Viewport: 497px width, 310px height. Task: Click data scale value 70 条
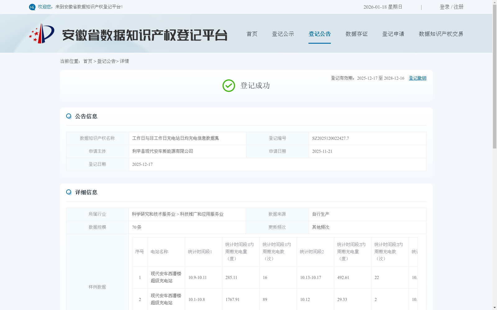pyautogui.click(x=137, y=227)
